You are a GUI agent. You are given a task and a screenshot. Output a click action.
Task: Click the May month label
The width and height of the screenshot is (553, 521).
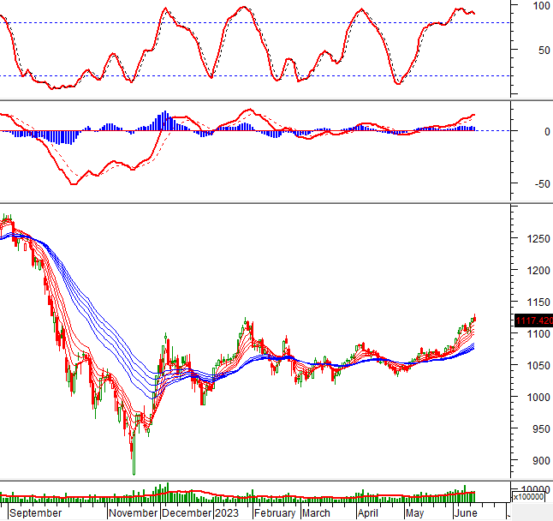tap(414, 512)
